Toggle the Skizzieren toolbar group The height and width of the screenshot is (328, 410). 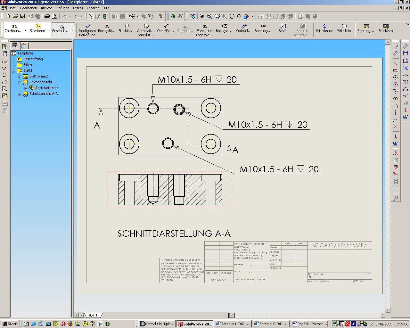38,28
